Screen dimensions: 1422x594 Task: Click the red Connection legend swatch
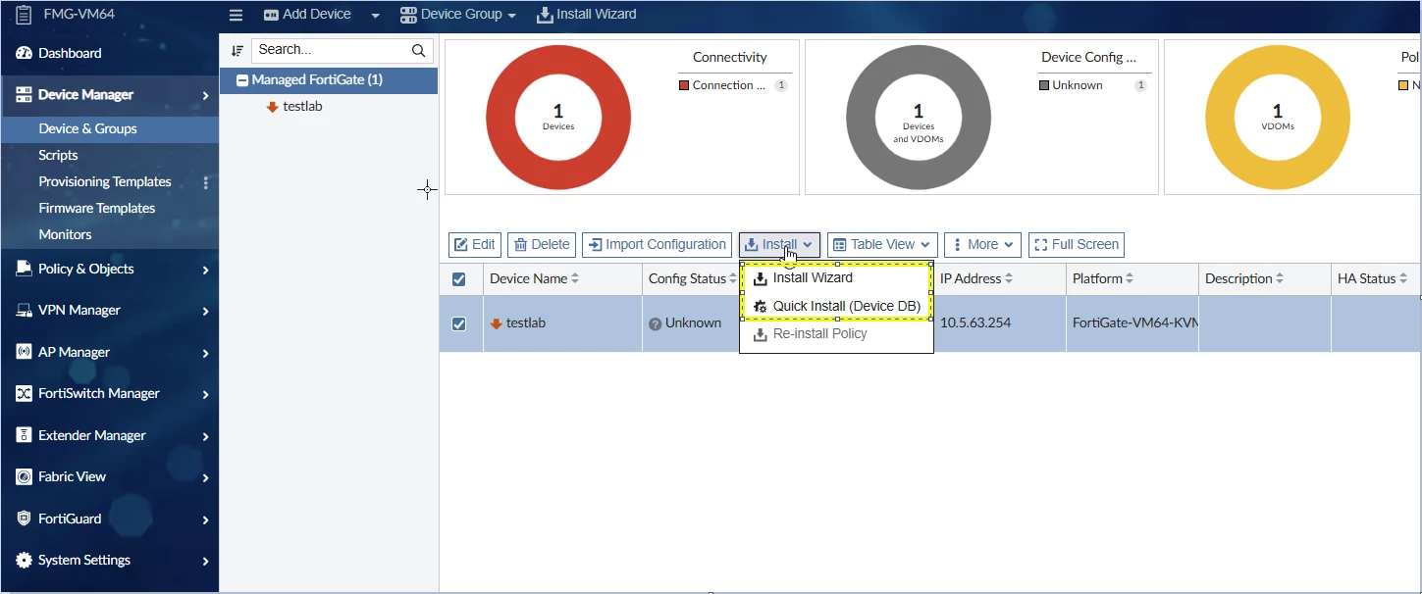click(684, 86)
